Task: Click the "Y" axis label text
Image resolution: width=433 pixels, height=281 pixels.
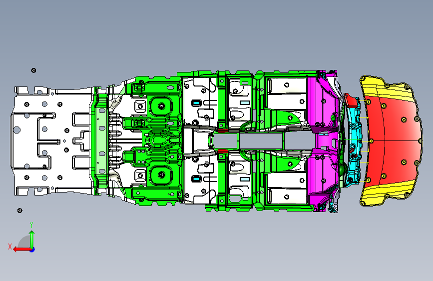Action: [31, 225]
